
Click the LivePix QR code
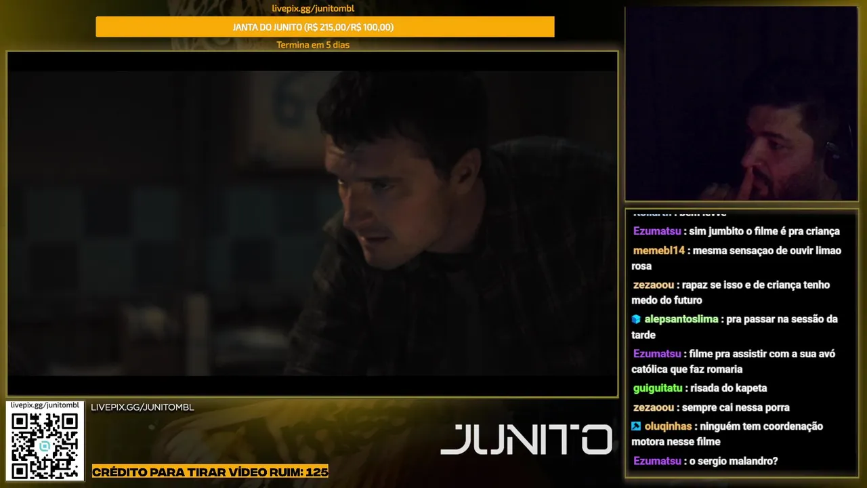point(45,445)
